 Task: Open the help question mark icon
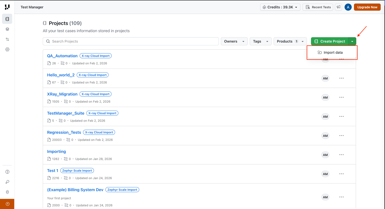point(7,172)
